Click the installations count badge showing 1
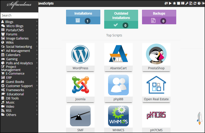The height and width of the screenshot is (133, 205). [87, 21]
